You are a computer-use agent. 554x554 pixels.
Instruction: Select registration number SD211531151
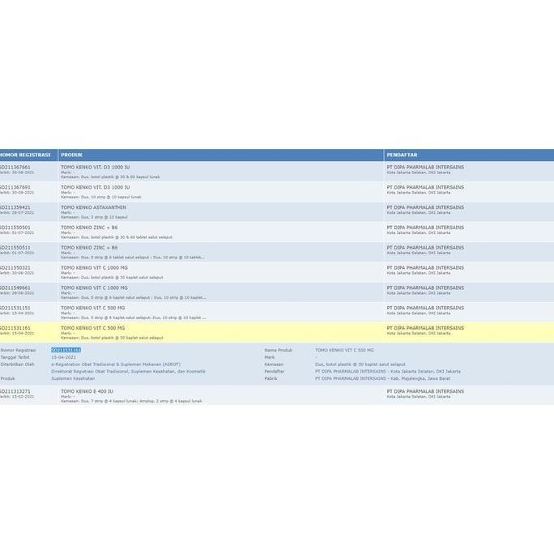point(15,308)
